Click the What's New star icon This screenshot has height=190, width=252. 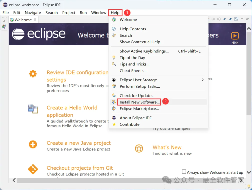[x=139, y=148]
